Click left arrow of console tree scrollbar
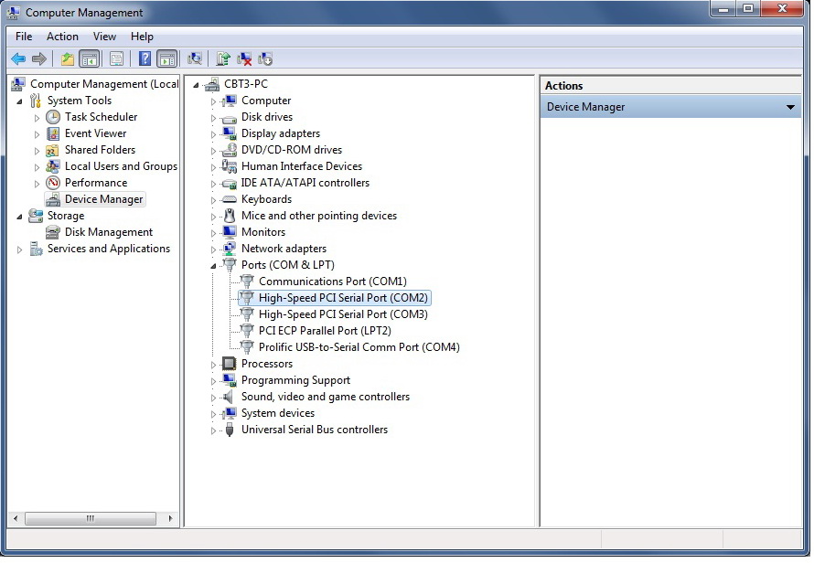This screenshot has height=563, width=814. coord(16,518)
